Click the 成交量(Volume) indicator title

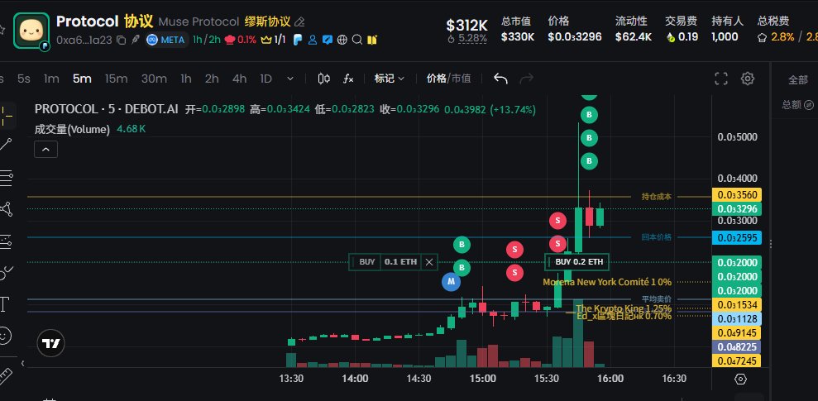[x=72, y=129]
